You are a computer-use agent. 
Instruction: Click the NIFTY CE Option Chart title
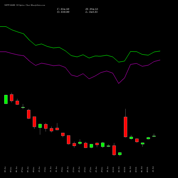tap(25, 5)
